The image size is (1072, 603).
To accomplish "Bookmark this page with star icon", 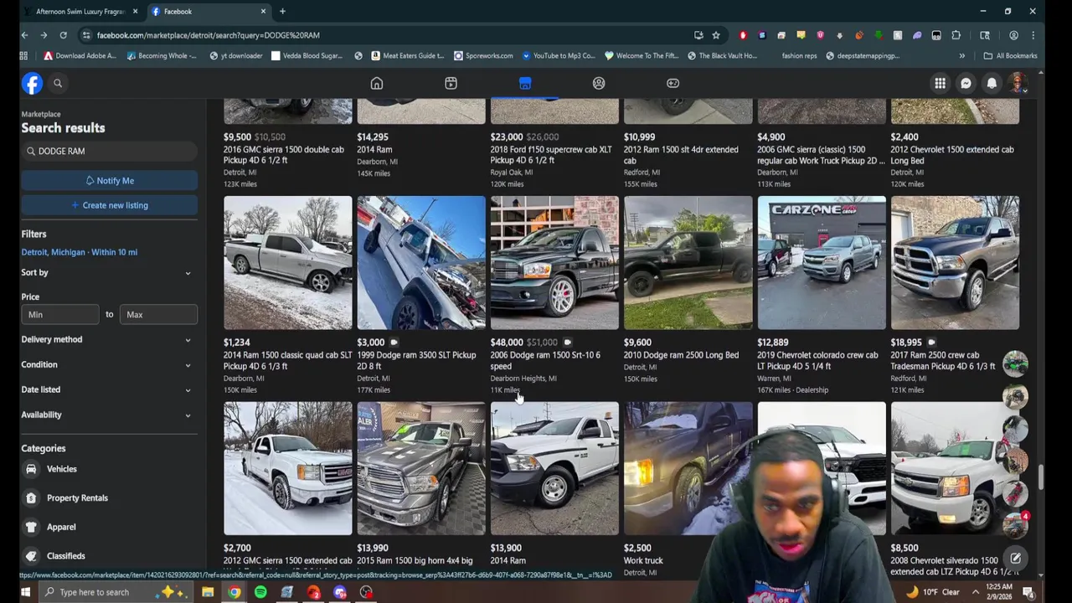I will point(716,35).
